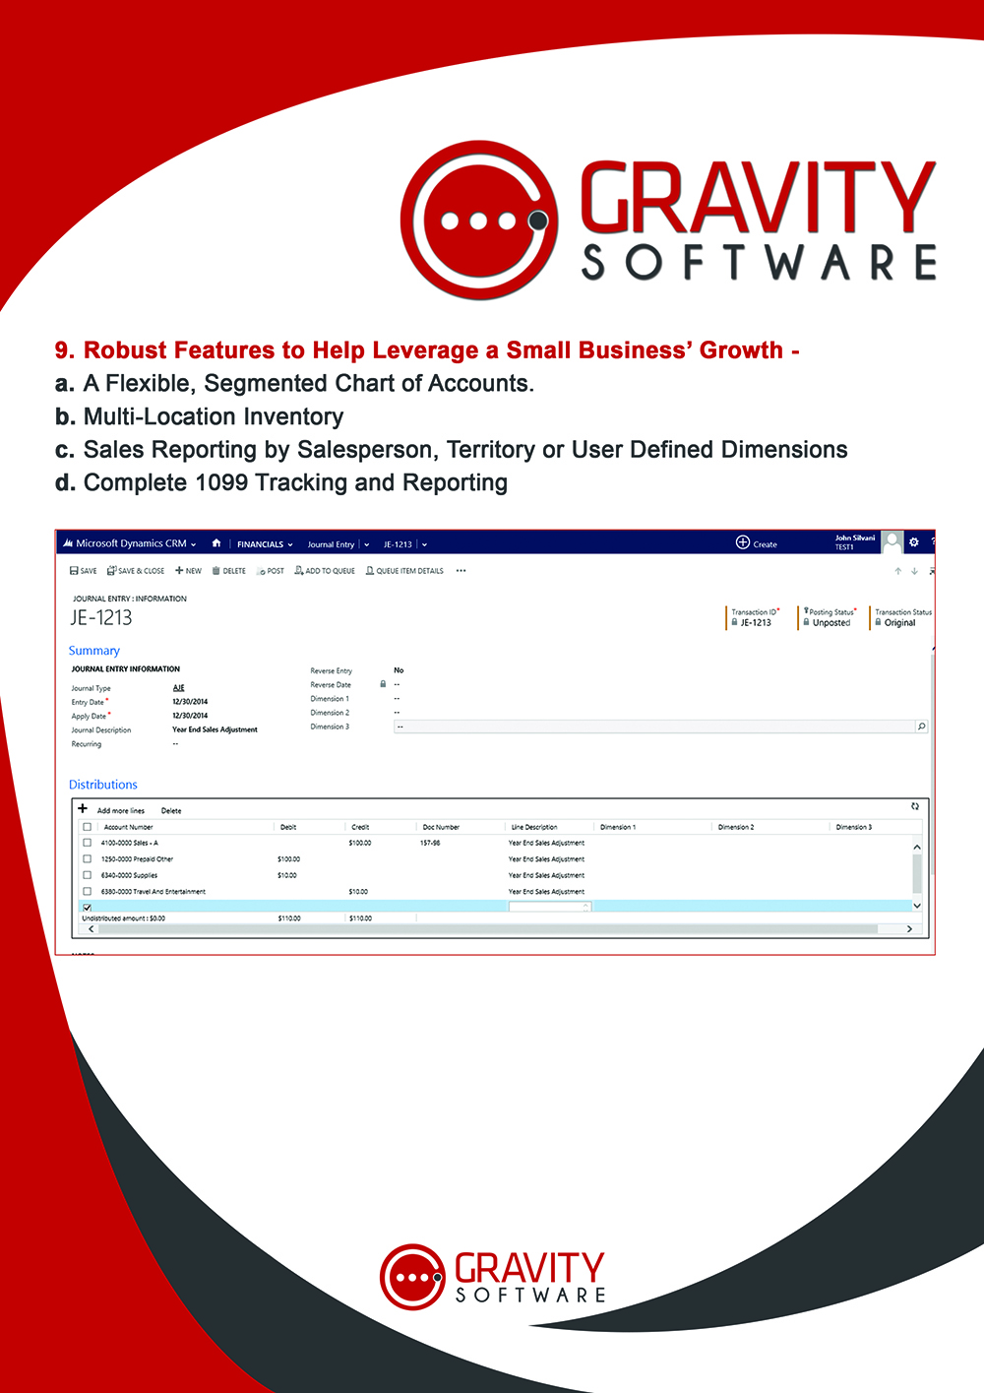Click the Summary section heading
The width and height of the screenshot is (984, 1393).
pos(94,651)
